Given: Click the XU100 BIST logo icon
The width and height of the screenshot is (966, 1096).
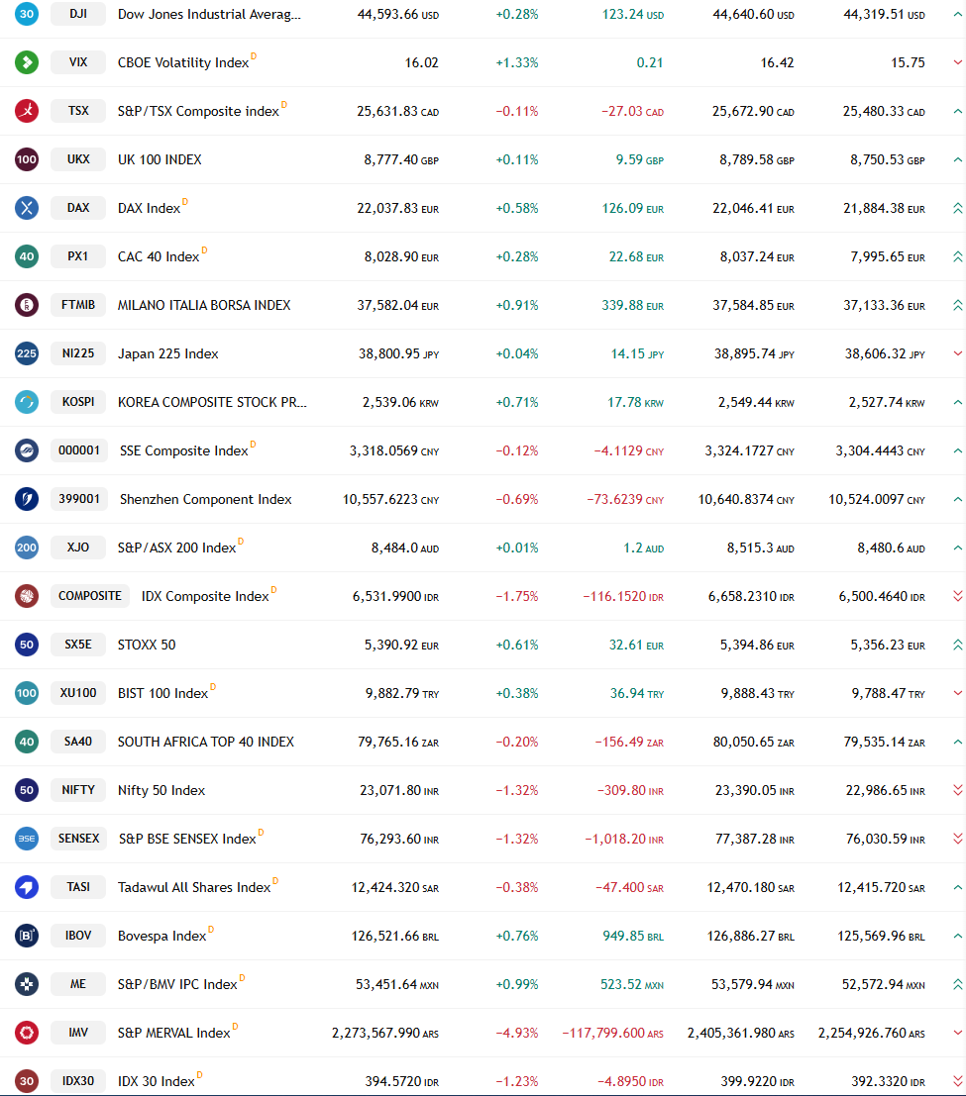Looking at the screenshot, I should pyautogui.click(x=27, y=693).
